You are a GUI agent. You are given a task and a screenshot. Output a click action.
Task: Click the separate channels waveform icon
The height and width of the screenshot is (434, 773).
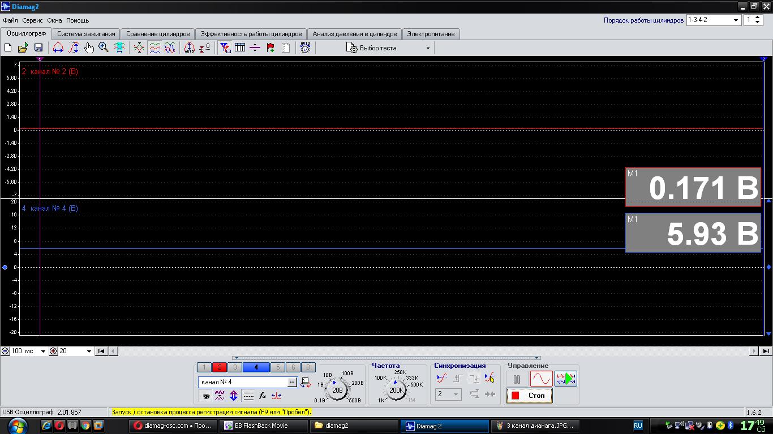coord(154,48)
